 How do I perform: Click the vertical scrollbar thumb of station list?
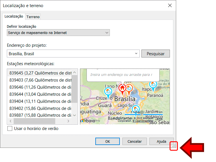coord(74,89)
